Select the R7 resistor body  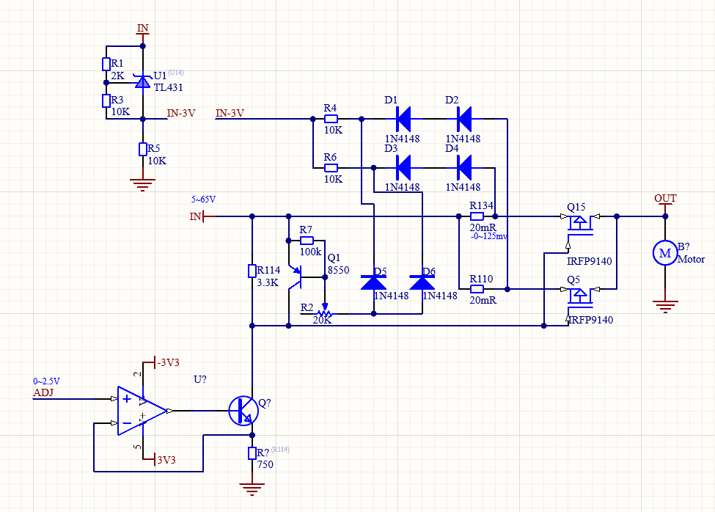click(307, 241)
